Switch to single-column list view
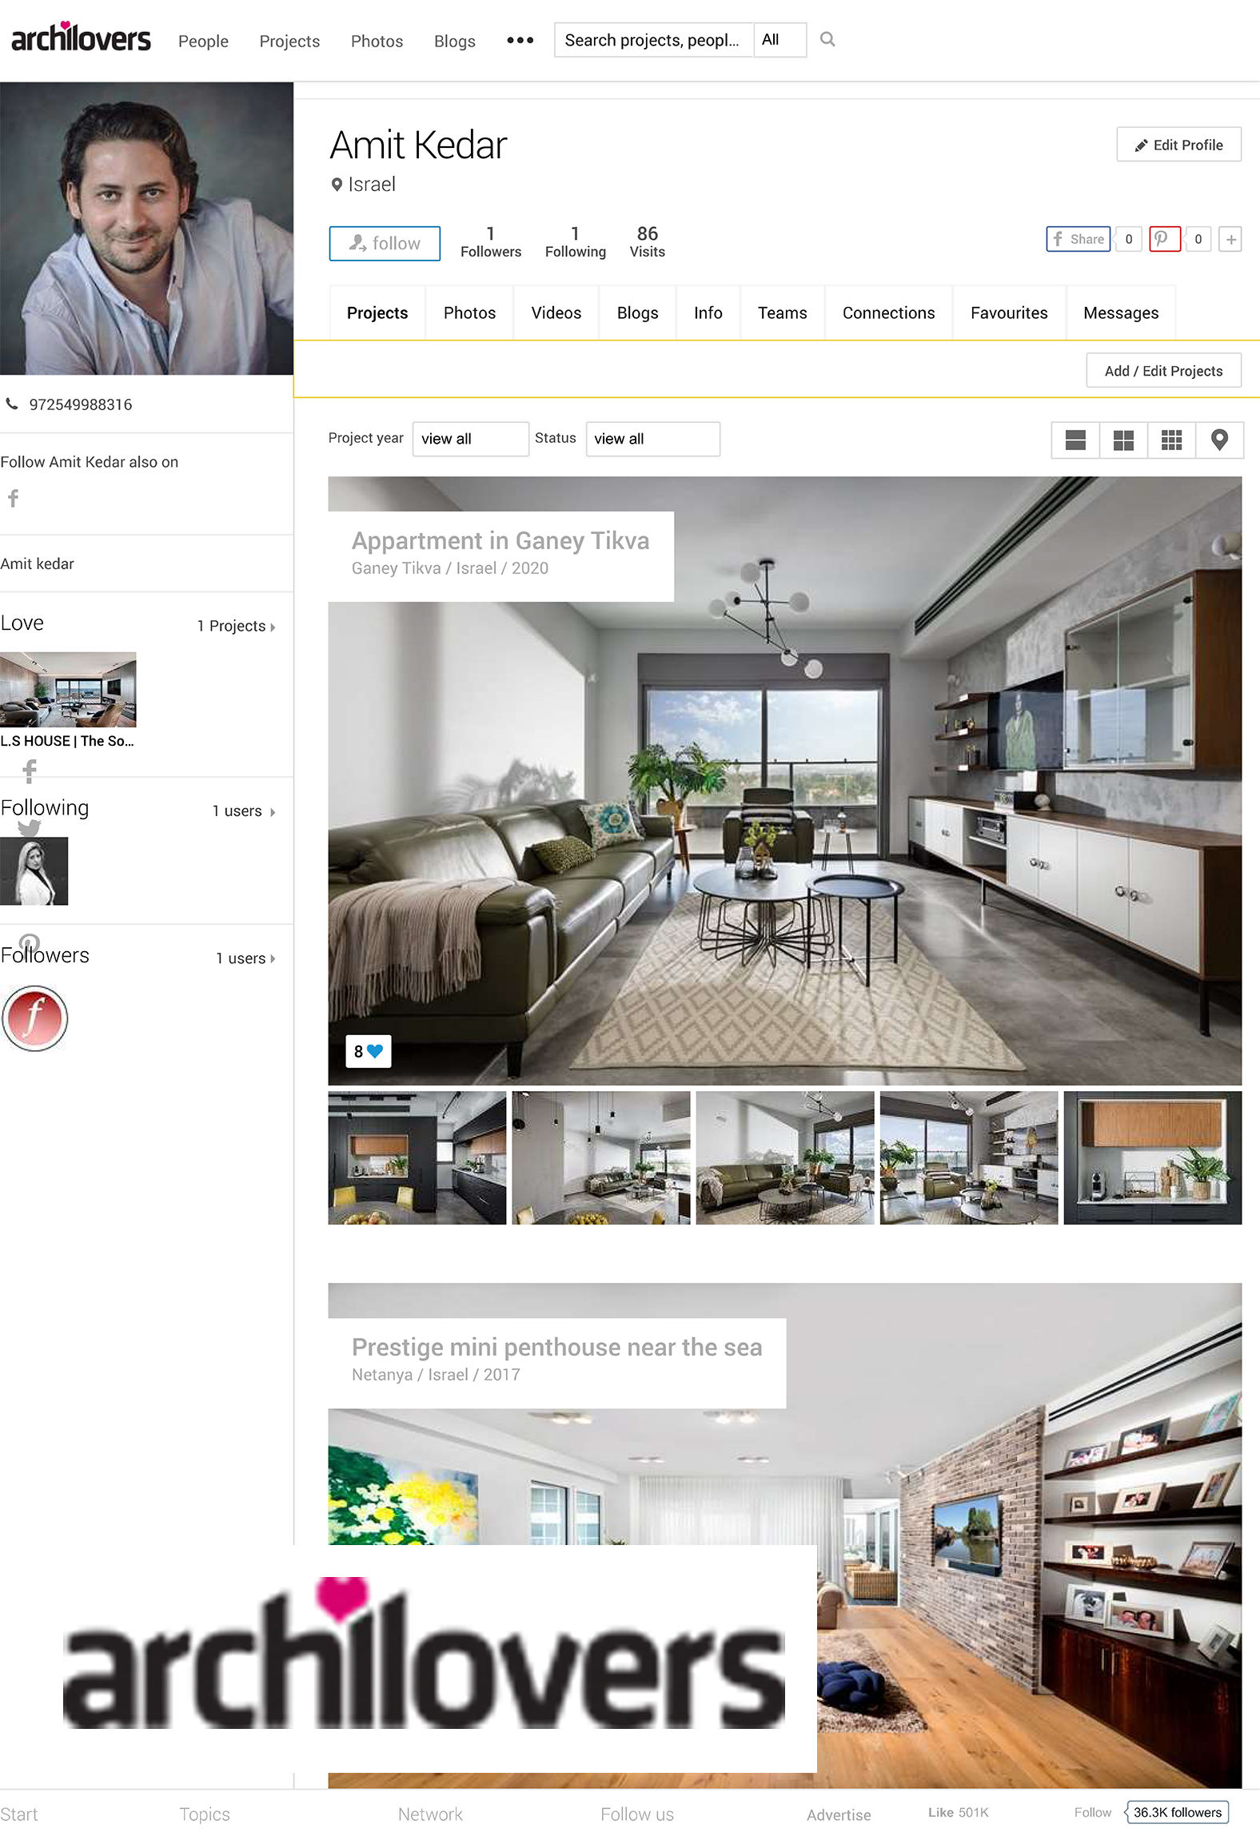This screenshot has width=1260, height=1836. click(x=1075, y=440)
